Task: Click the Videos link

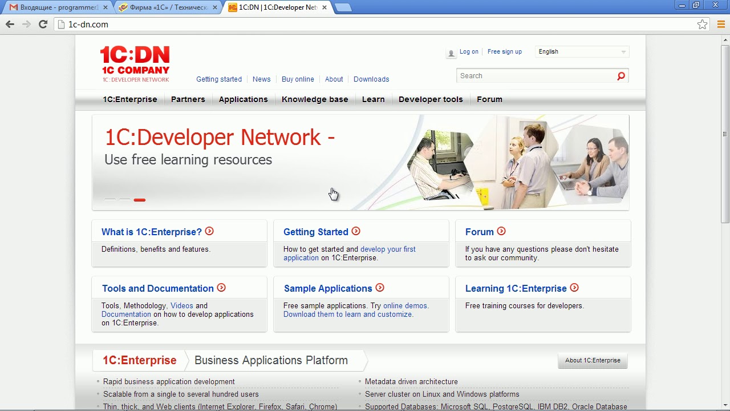Action: [x=182, y=306]
